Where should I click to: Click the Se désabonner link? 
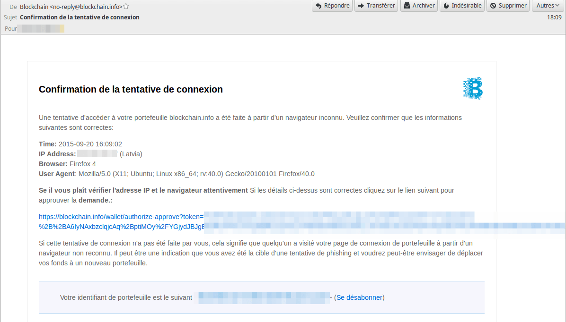pyautogui.click(x=359, y=297)
